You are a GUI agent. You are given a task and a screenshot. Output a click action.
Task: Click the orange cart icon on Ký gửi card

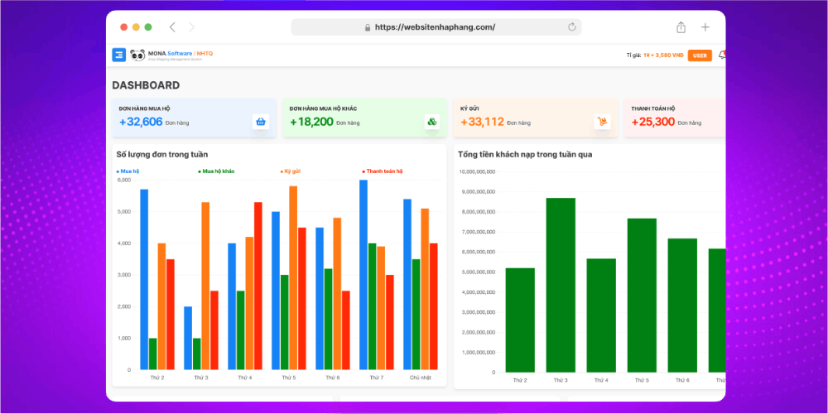[x=602, y=122]
